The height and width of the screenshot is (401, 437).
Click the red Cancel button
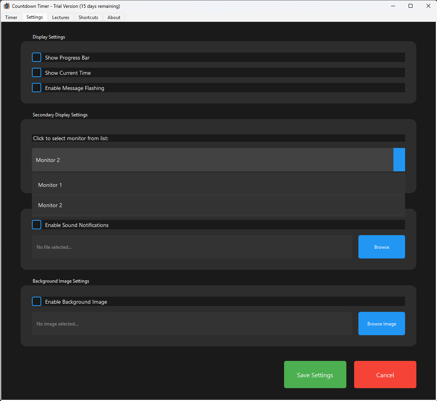pyautogui.click(x=385, y=375)
